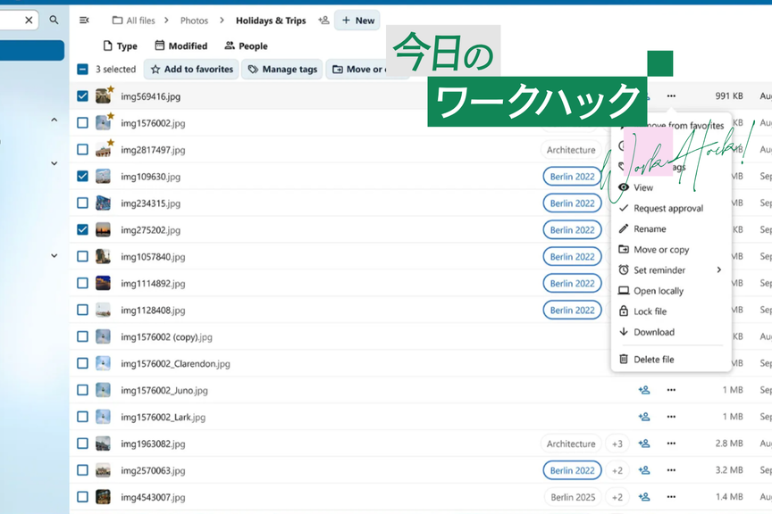Select Delete file in context menu
772x514 pixels.
click(653, 360)
